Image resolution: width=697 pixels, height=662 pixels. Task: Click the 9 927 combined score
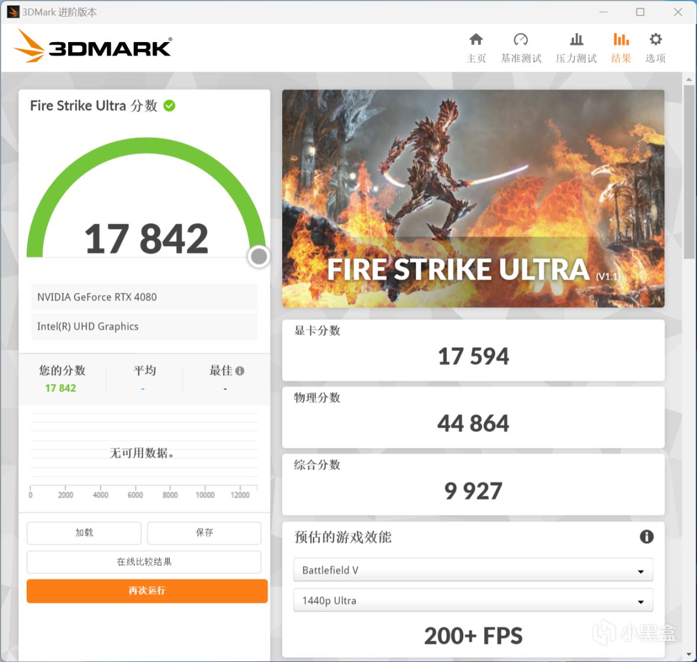(473, 491)
